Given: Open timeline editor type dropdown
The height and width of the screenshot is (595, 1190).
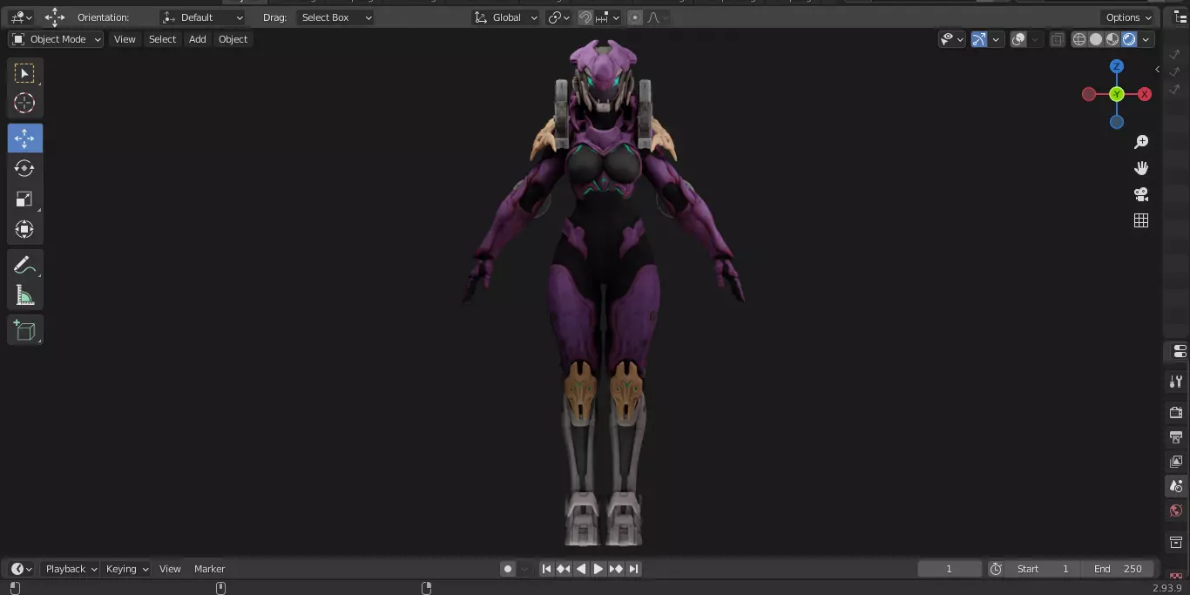Looking at the screenshot, I should (x=21, y=569).
